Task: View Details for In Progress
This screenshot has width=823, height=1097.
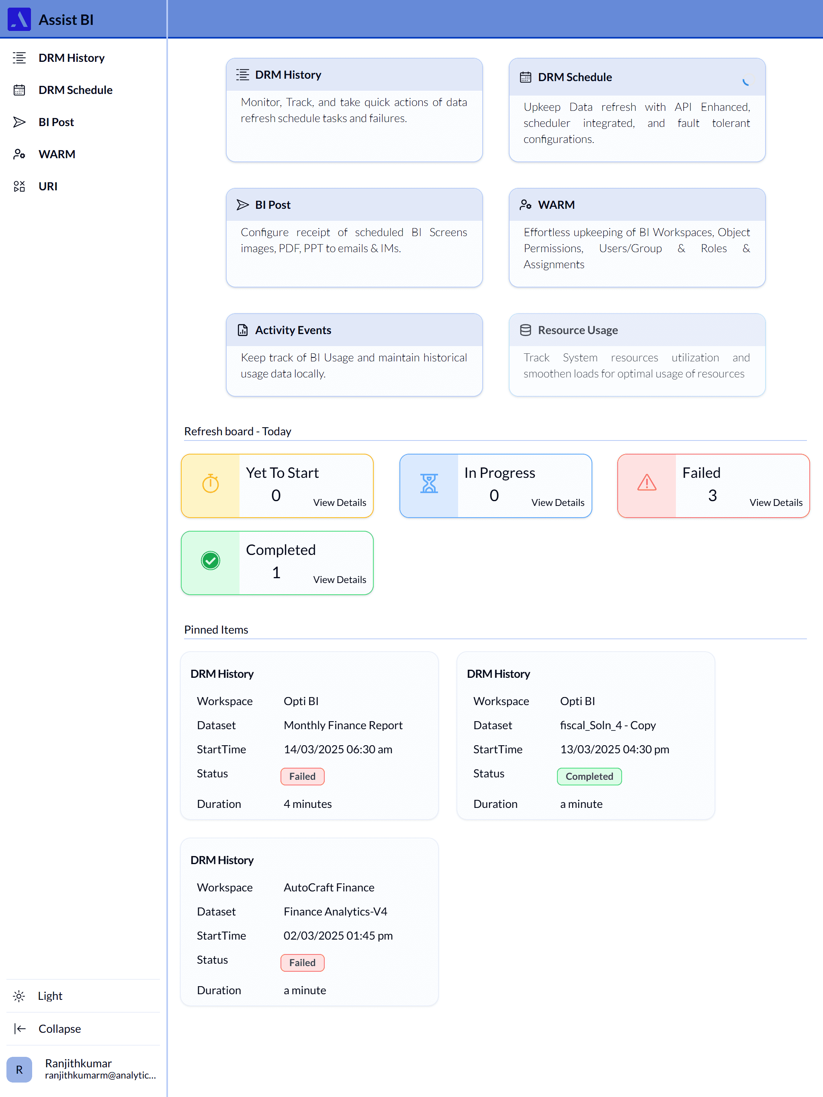Action: (558, 502)
